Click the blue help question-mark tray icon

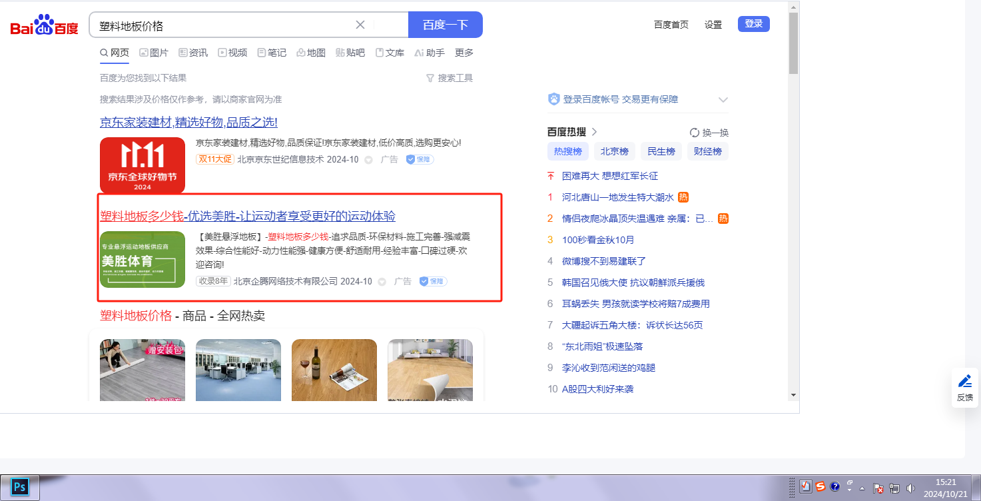pos(834,486)
